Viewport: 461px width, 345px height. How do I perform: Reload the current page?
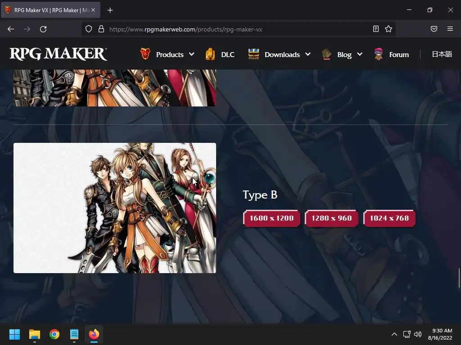point(43,29)
